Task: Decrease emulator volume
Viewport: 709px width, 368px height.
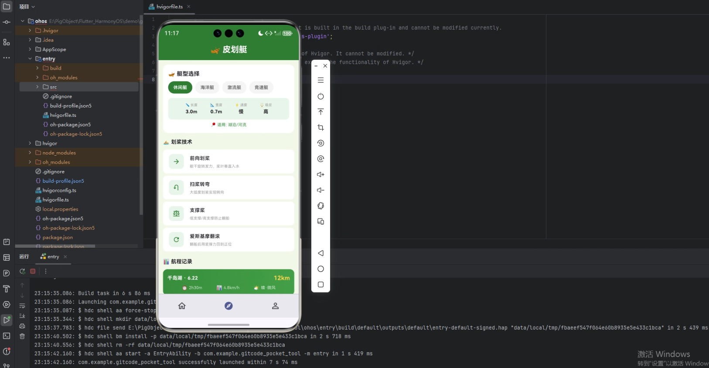Action: [320, 190]
